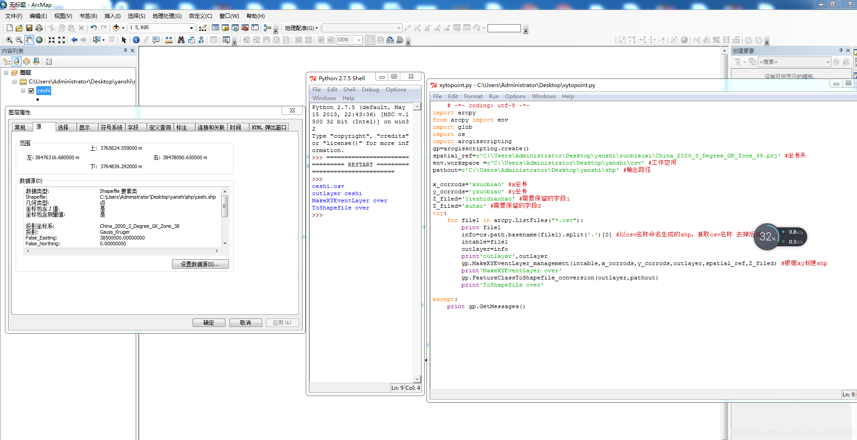
Task: Collapse the 图层 data frame node
Action: pyautogui.click(x=6, y=73)
